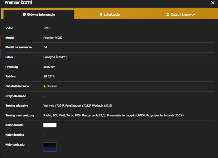The width and height of the screenshot is (218, 158).
Task: Click the model value Premier (426)
Action: 53,38
